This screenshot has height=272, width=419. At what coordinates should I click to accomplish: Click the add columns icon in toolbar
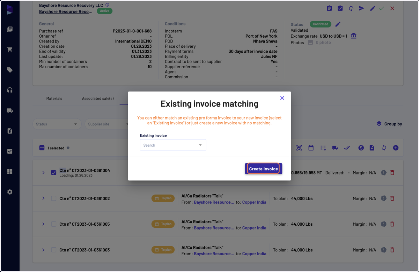pos(323,148)
